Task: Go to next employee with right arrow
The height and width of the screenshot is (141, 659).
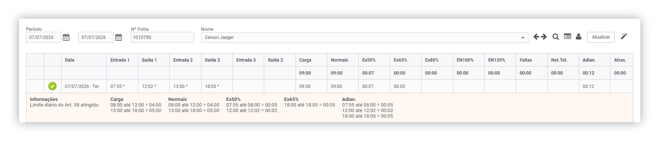Action: pyautogui.click(x=544, y=37)
